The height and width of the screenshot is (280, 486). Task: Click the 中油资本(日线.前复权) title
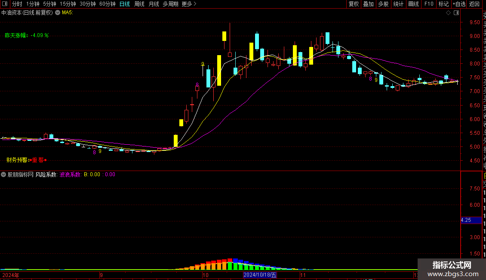[x=27, y=13]
